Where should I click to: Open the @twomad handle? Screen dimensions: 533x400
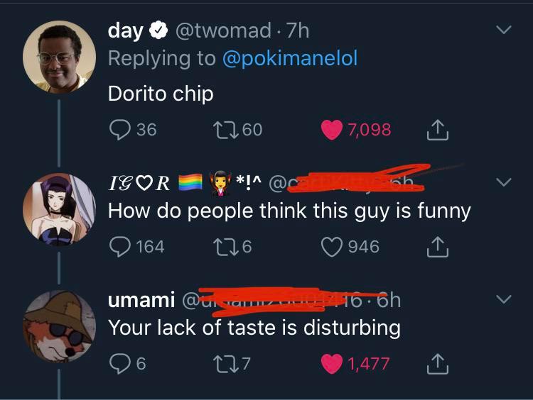222,30
